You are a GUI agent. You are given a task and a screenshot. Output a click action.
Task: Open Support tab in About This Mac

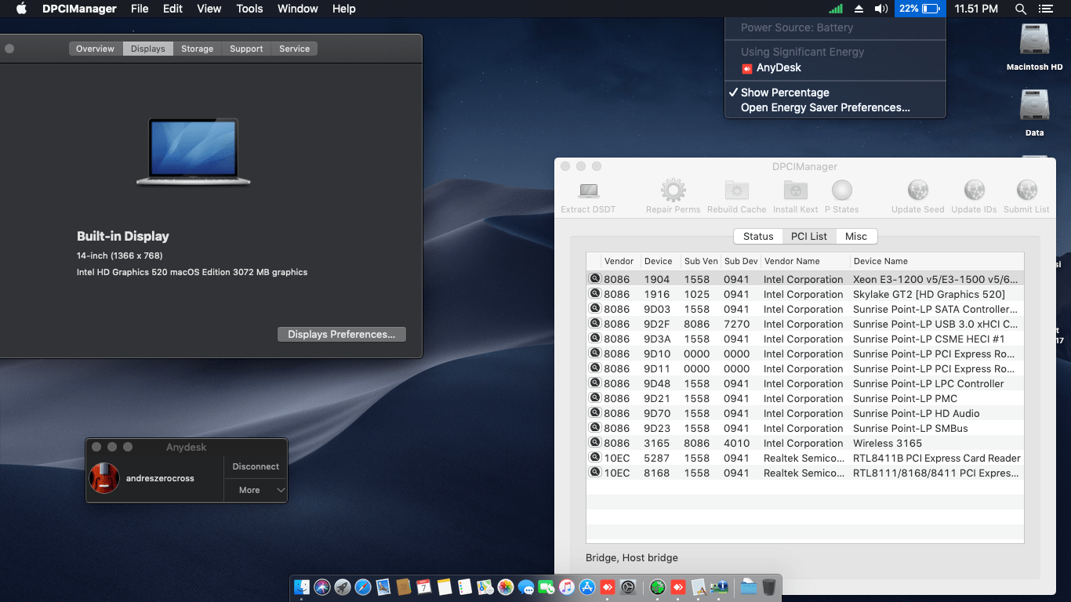246,49
